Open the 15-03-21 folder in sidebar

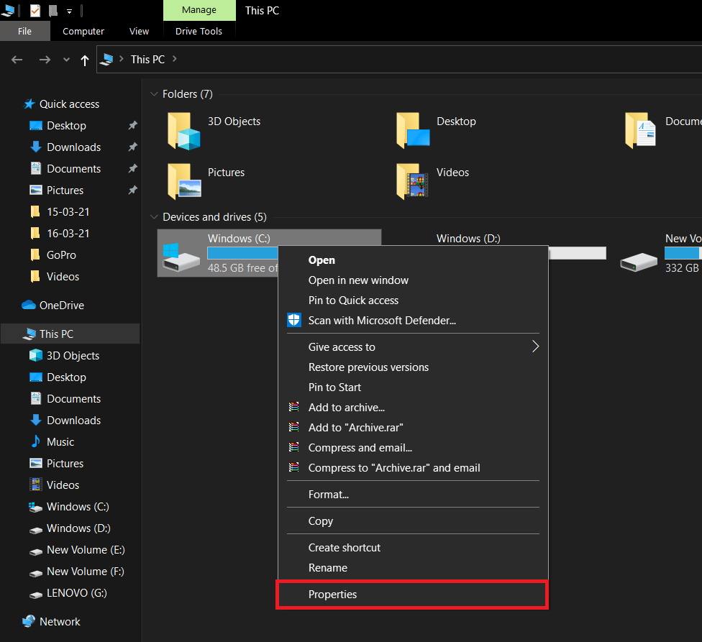(x=68, y=211)
